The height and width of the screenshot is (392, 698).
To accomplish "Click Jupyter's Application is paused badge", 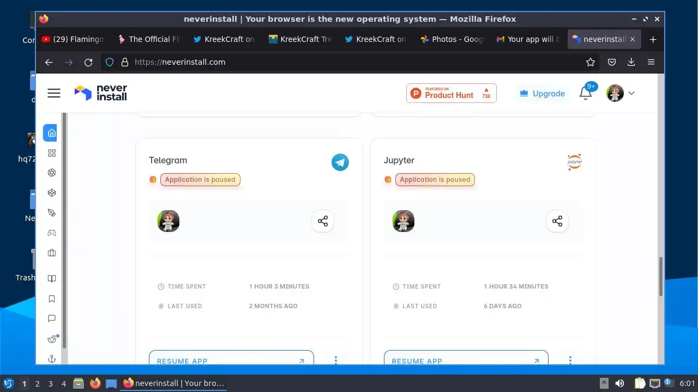I will [x=435, y=180].
